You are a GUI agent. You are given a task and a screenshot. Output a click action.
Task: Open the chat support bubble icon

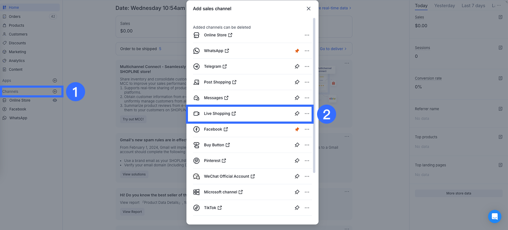point(494,216)
